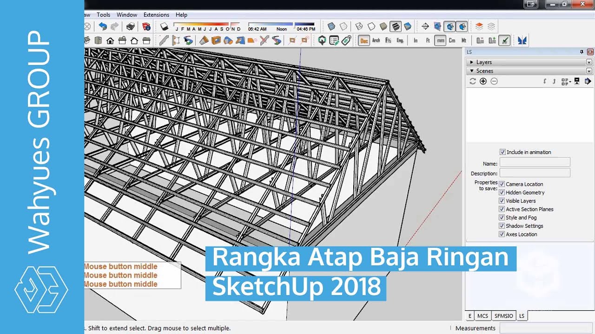Select Dec decimal format button

click(364, 41)
